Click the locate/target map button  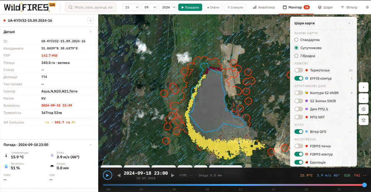(363, 109)
